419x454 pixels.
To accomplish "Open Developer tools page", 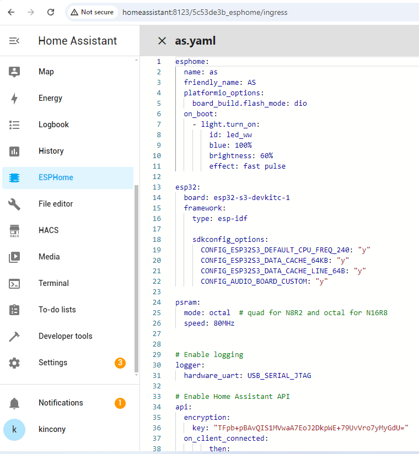I will [x=65, y=336].
